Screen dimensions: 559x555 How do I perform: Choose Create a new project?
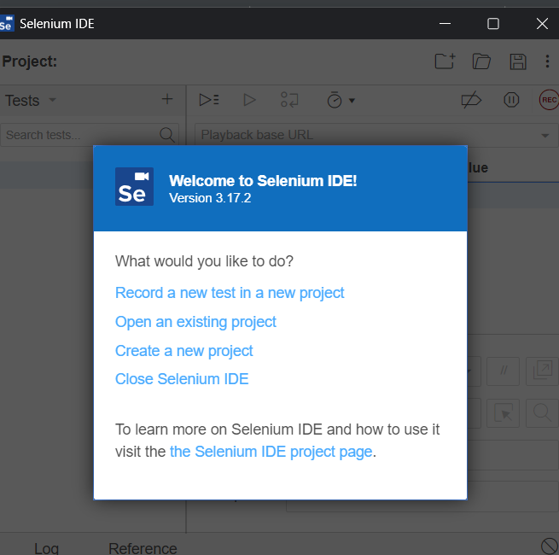pyautogui.click(x=184, y=351)
